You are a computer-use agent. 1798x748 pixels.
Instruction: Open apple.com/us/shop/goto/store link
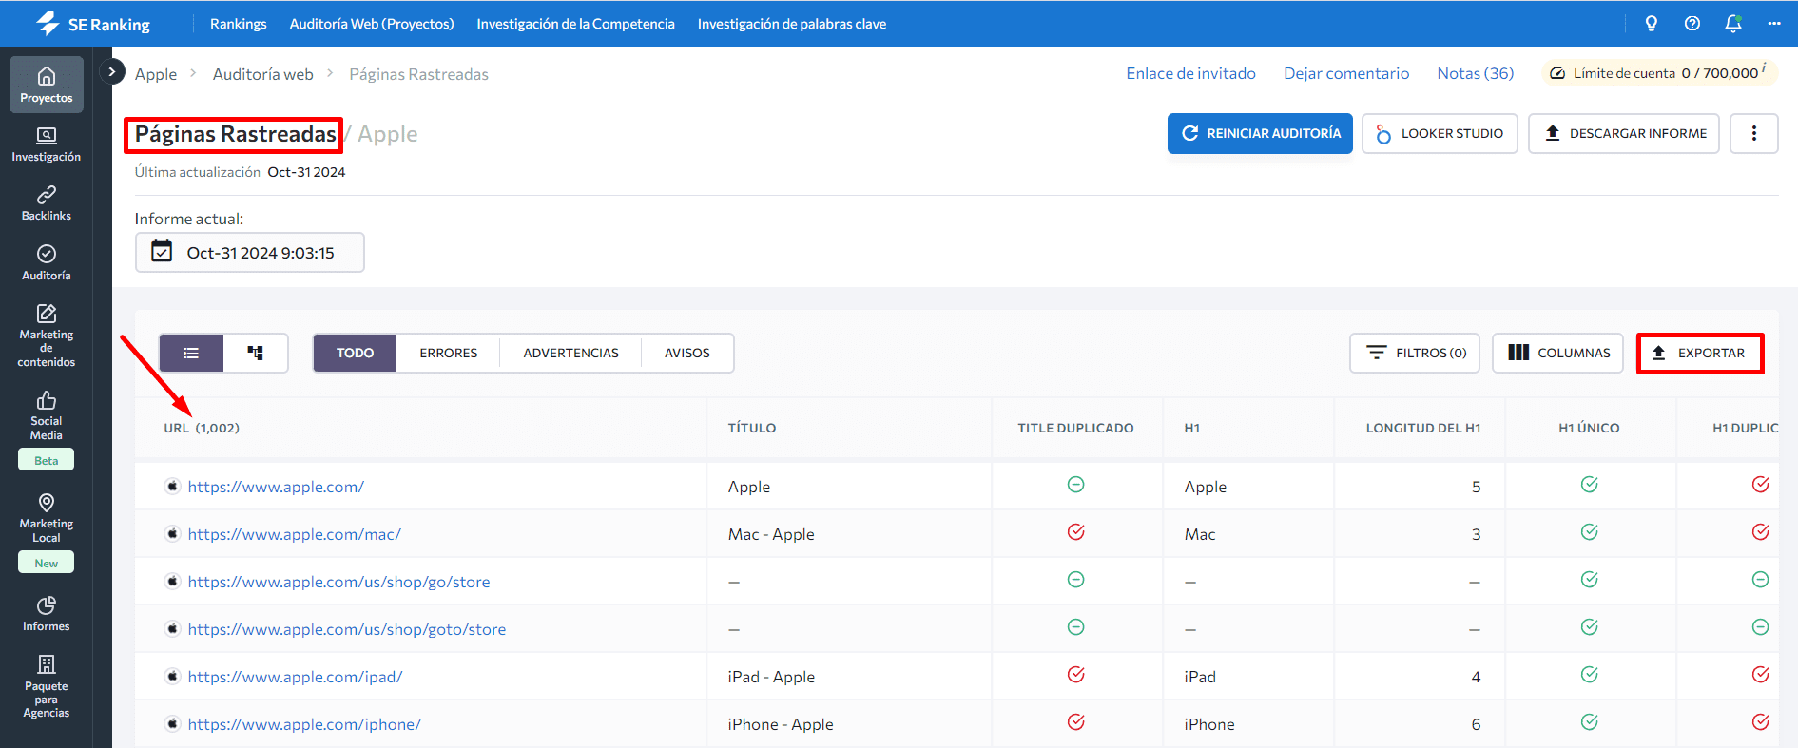pos(347,629)
